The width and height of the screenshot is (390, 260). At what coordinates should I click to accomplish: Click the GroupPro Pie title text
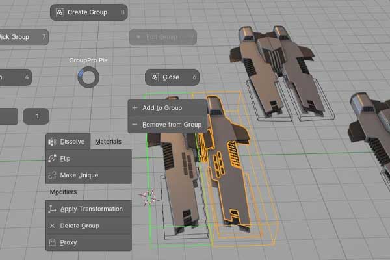point(88,60)
